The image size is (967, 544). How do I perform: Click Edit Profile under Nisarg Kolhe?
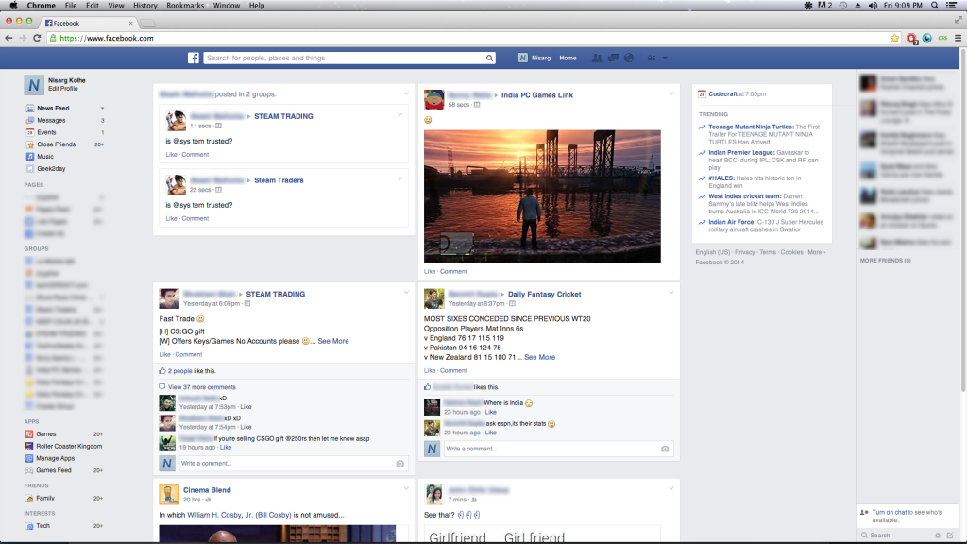click(x=63, y=89)
